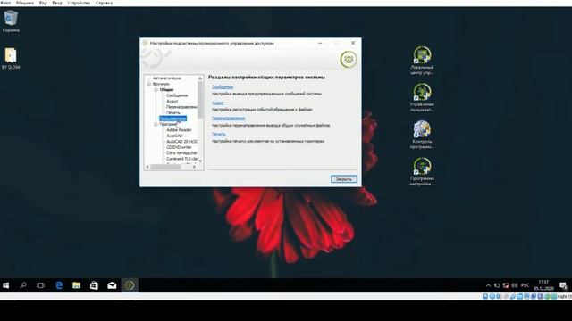Open the Справка menu
The image size is (572, 321).
pos(104,3)
